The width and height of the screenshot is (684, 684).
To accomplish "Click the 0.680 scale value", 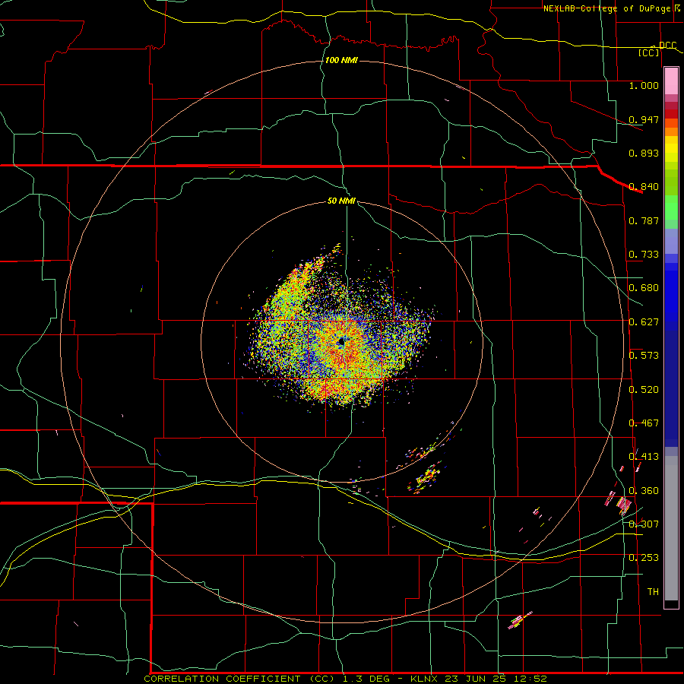I will point(644,288).
